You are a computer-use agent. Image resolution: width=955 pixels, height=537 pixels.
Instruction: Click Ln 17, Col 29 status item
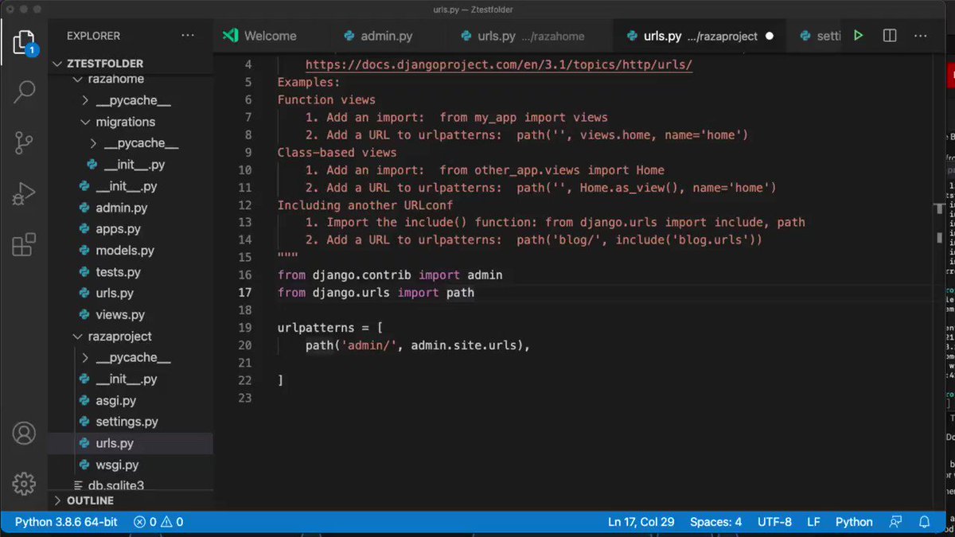pos(641,522)
